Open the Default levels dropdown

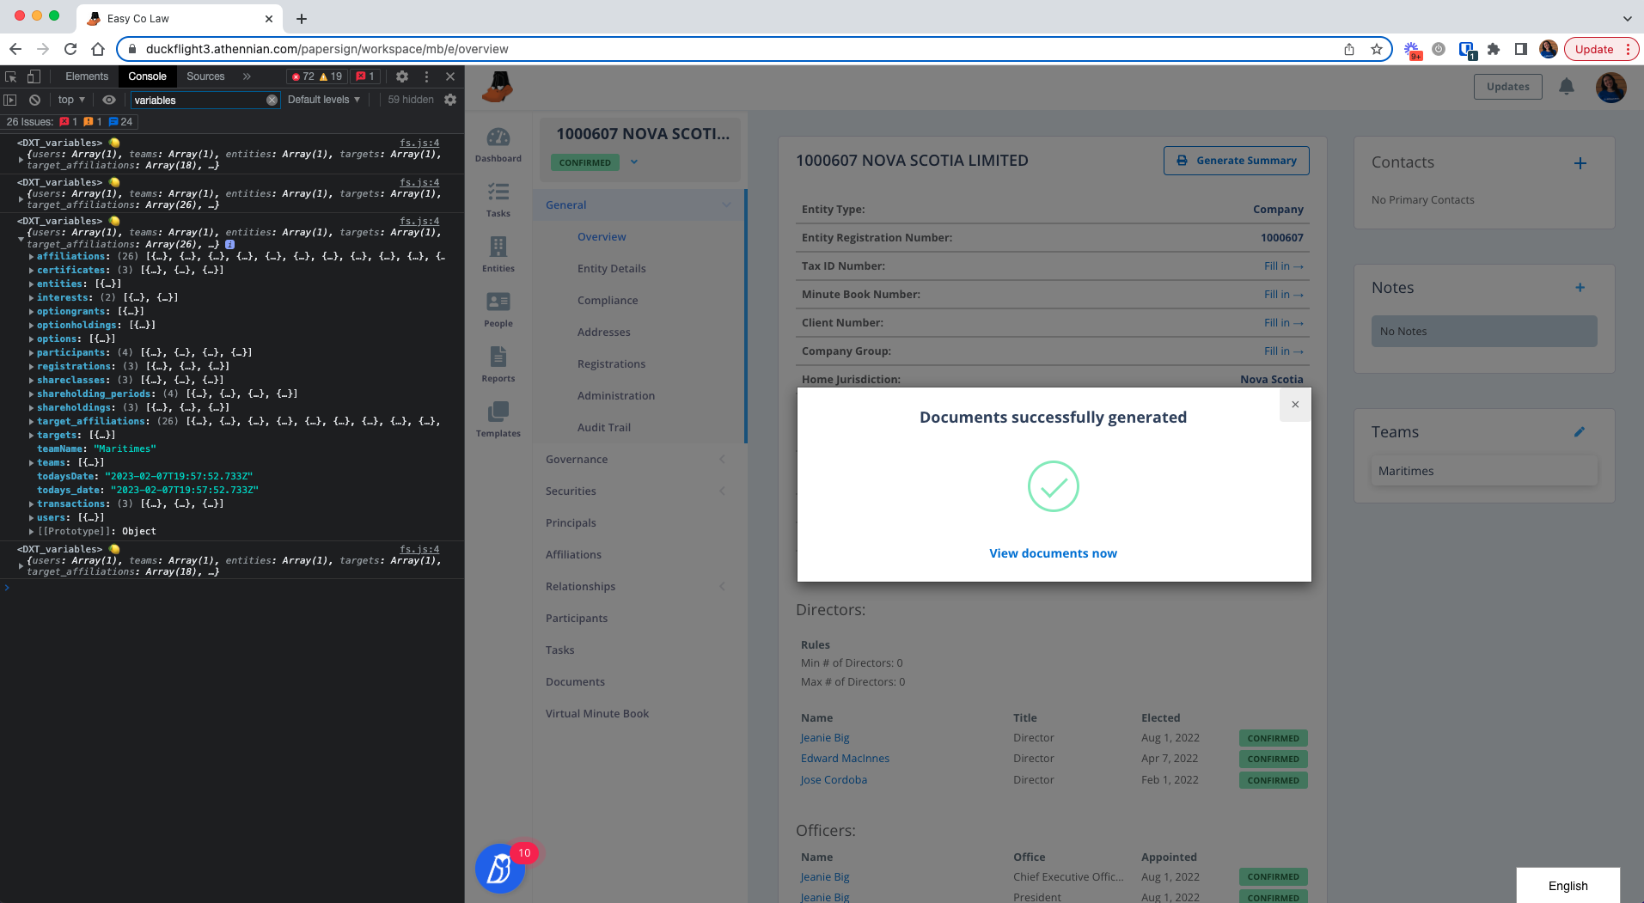(324, 100)
